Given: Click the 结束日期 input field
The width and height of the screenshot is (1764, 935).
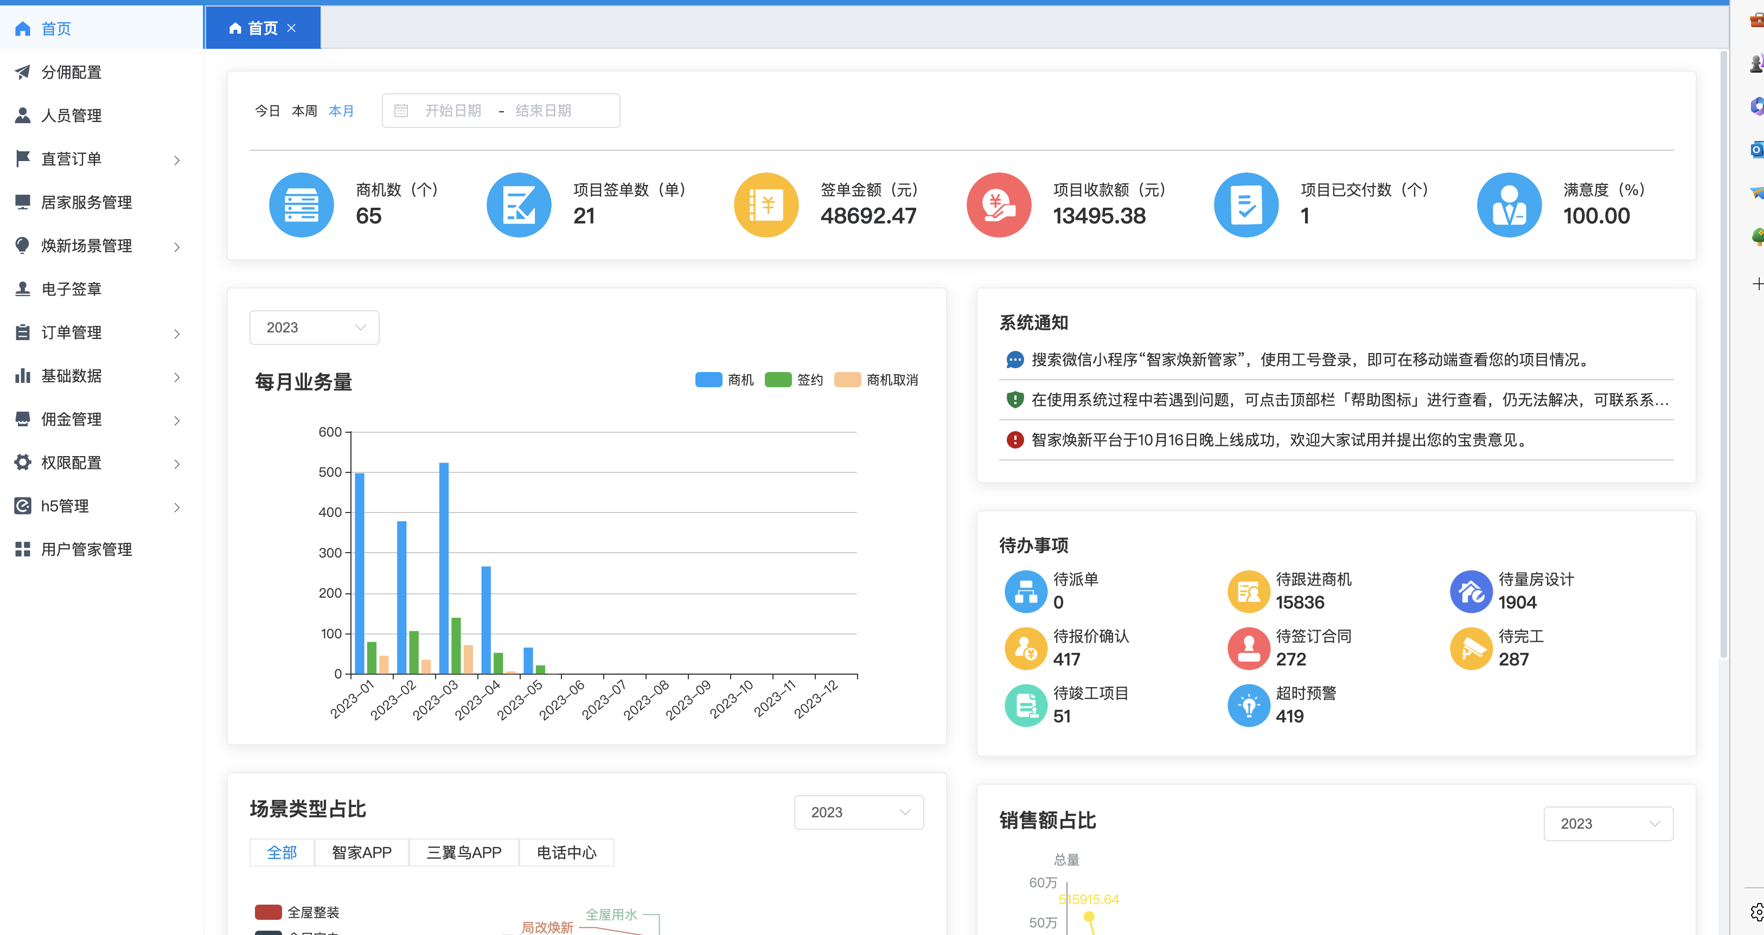Looking at the screenshot, I should tap(543, 111).
